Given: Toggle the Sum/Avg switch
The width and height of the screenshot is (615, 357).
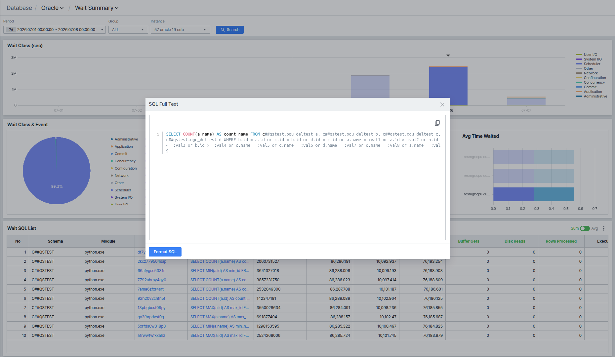Looking at the screenshot, I should pos(585,228).
